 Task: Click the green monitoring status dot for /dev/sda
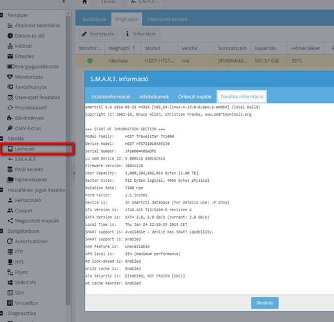point(90,61)
